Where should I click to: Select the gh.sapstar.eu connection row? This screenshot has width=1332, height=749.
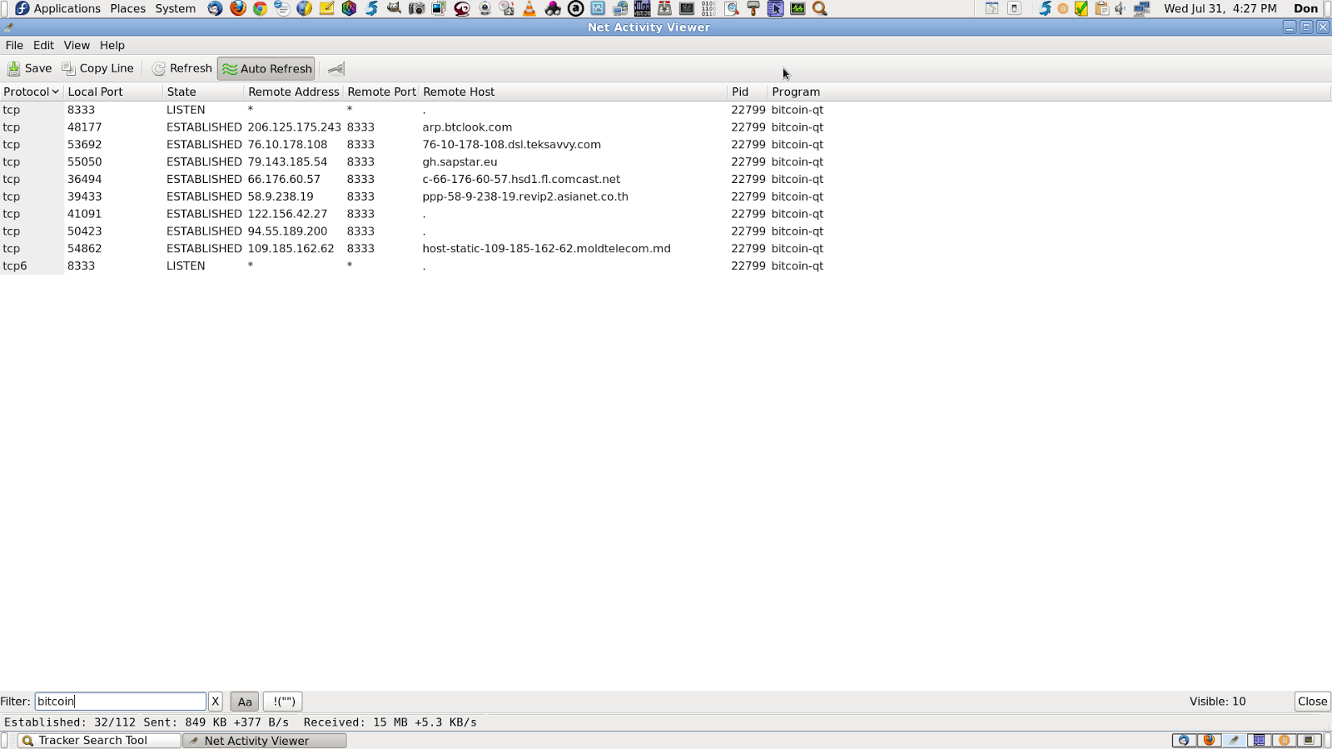click(x=666, y=162)
